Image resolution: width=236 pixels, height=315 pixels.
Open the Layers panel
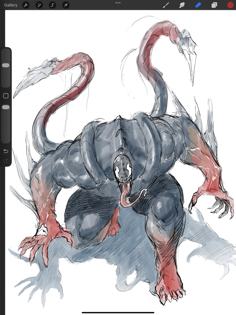click(x=214, y=5)
